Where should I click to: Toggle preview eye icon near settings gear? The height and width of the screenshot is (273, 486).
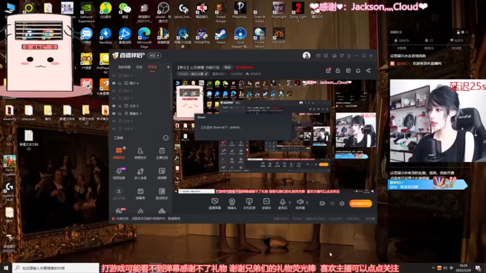pos(332,203)
